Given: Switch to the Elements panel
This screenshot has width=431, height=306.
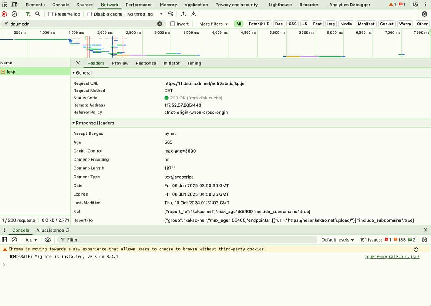Looking at the screenshot, I should tap(35, 5).
